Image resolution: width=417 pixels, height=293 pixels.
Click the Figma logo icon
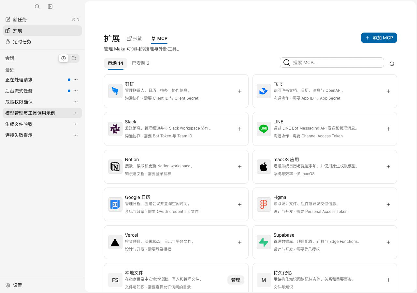coord(264,204)
